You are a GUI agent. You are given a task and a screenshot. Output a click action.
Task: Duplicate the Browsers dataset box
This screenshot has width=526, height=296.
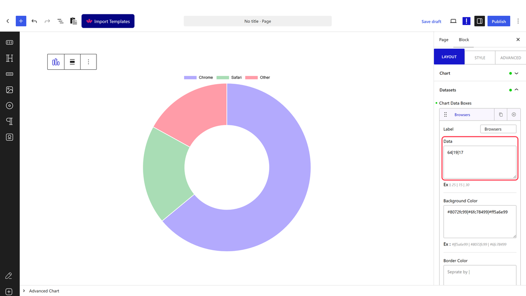point(501,114)
